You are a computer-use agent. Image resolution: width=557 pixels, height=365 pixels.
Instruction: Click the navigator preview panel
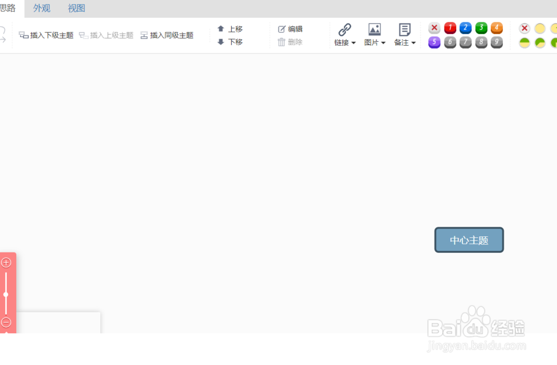click(58, 323)
